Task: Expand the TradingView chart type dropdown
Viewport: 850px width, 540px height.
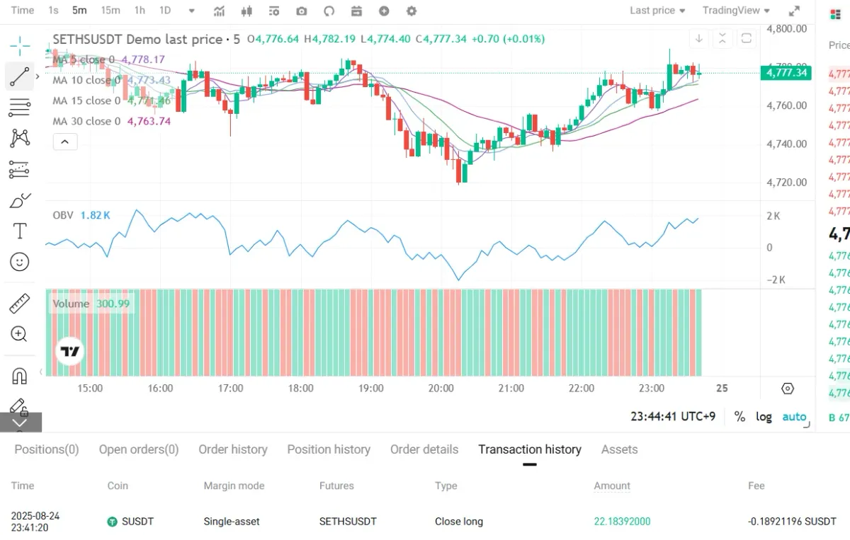Action: click(736, 11)
